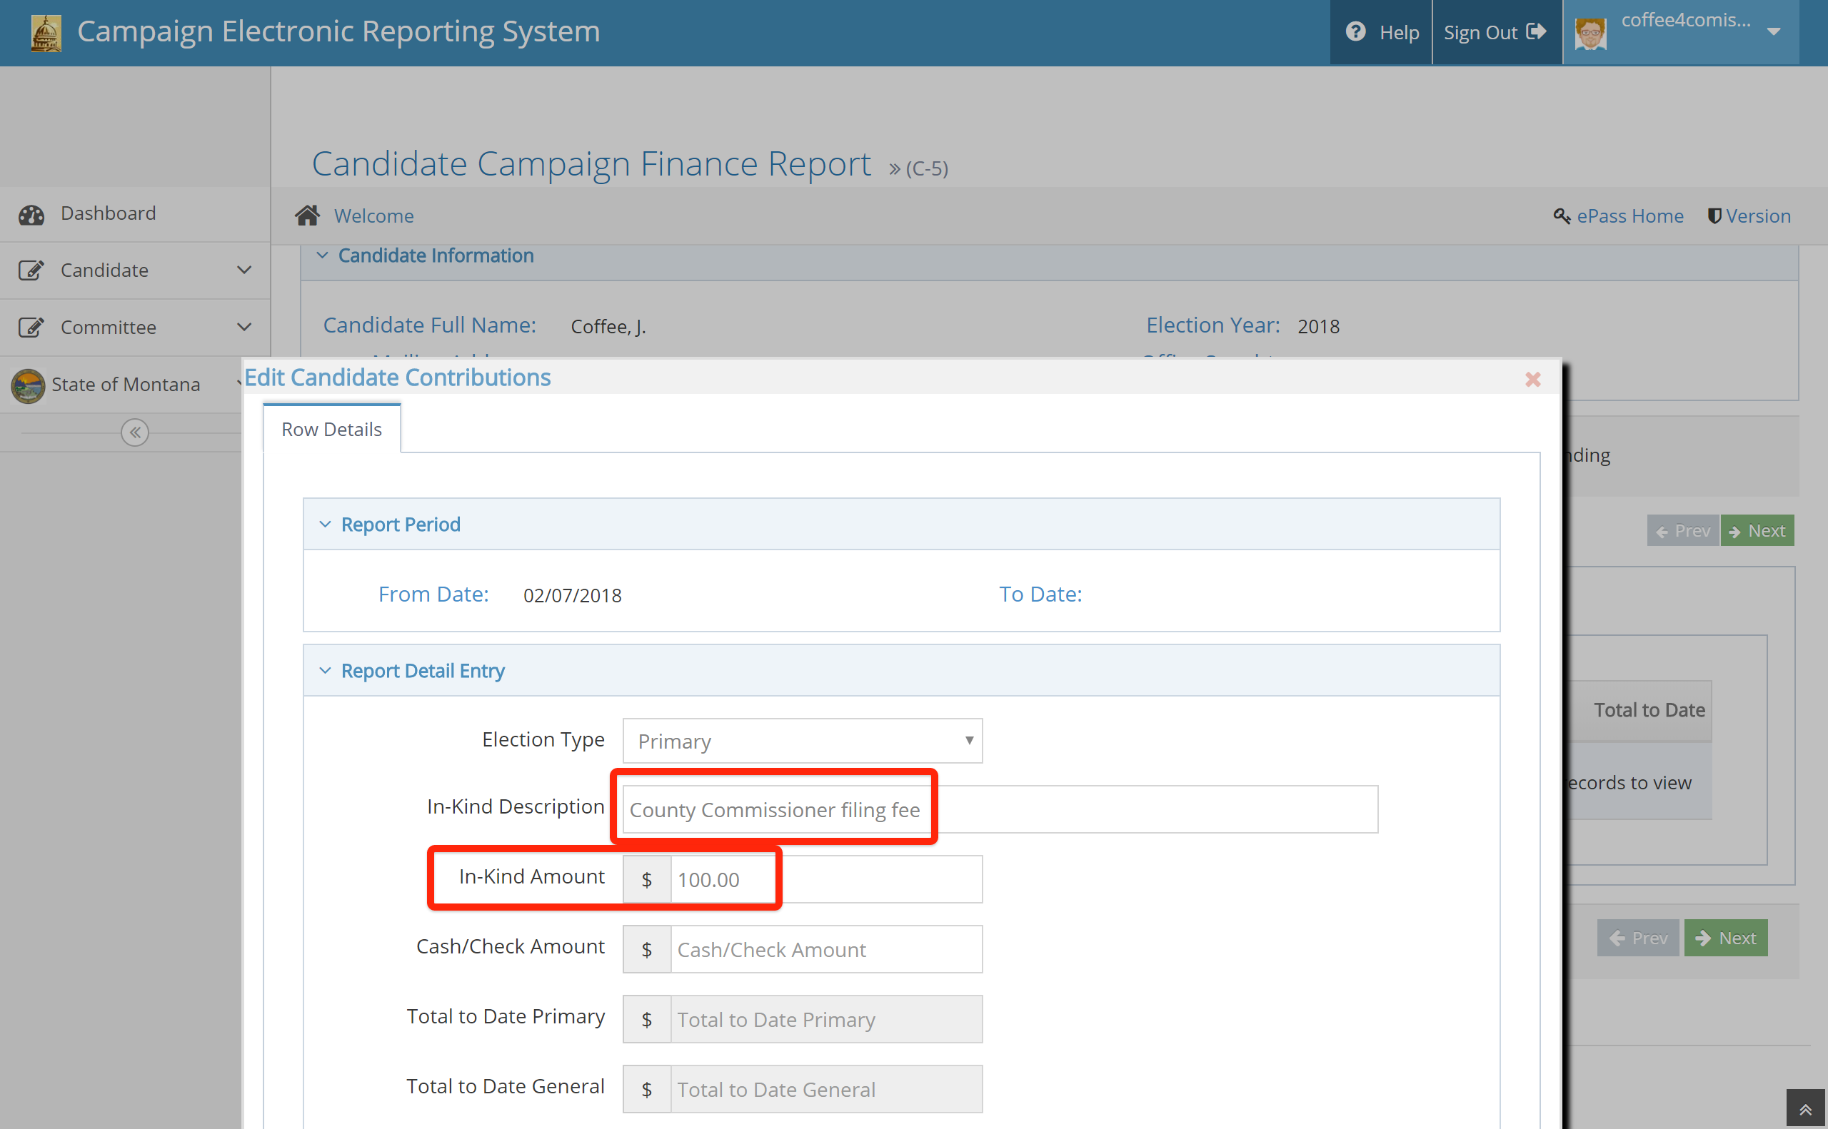Open the Election Type dropdown
The width and height of the screenshot is (1828, 1129).
coord(803,741)
